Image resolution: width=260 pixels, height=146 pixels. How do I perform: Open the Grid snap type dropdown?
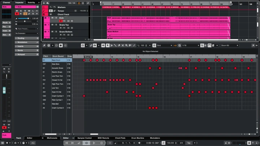point(164,45)
